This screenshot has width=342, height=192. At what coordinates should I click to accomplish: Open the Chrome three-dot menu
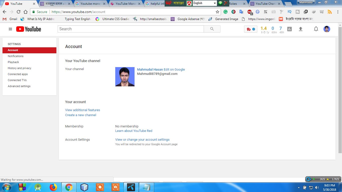coord(338,12)
